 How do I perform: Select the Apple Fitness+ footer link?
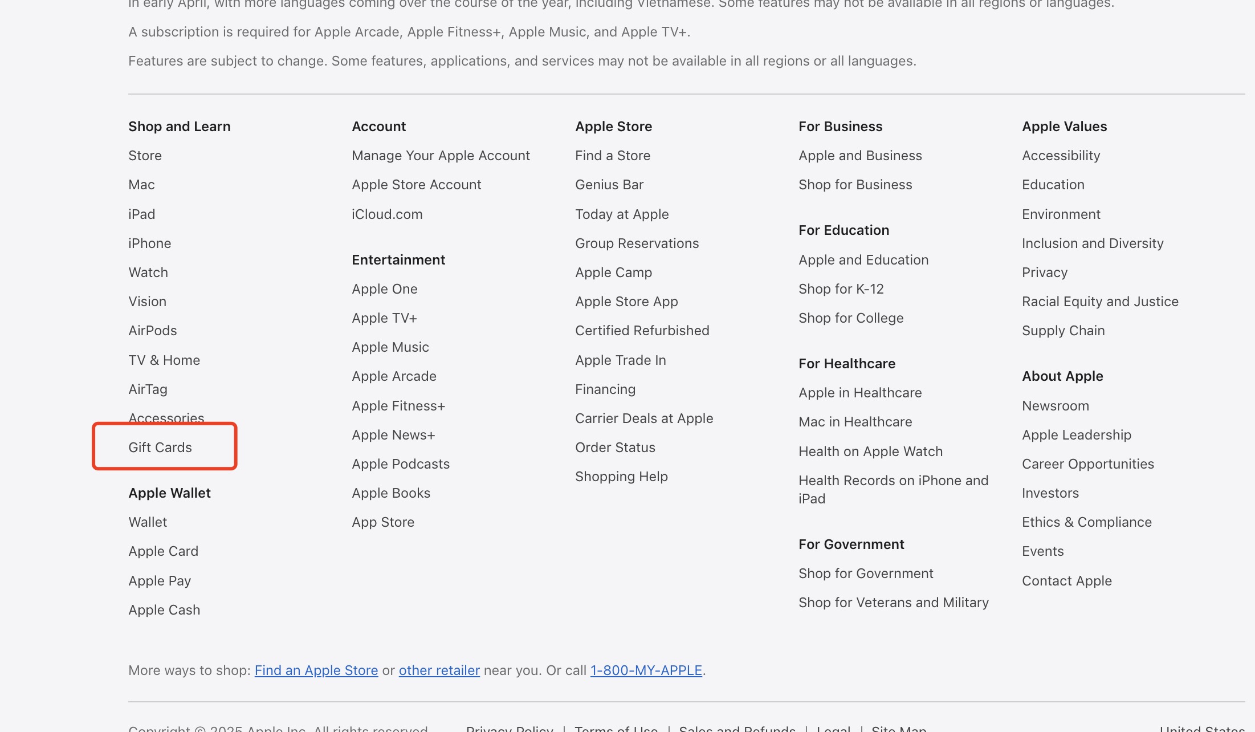point(398,405)
